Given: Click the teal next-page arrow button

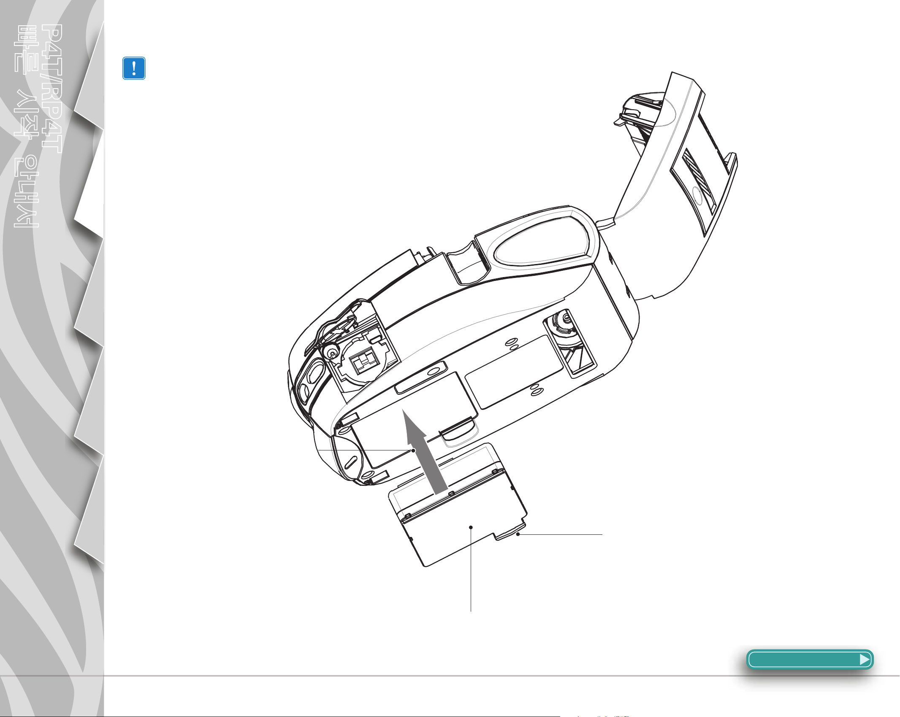Looking at the screenshot, I should pos(810,659).
